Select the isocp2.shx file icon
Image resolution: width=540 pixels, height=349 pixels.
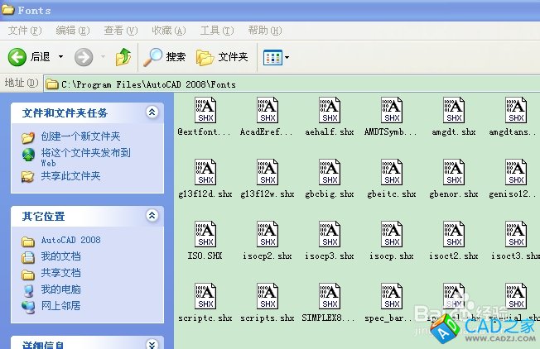point(268,234)
